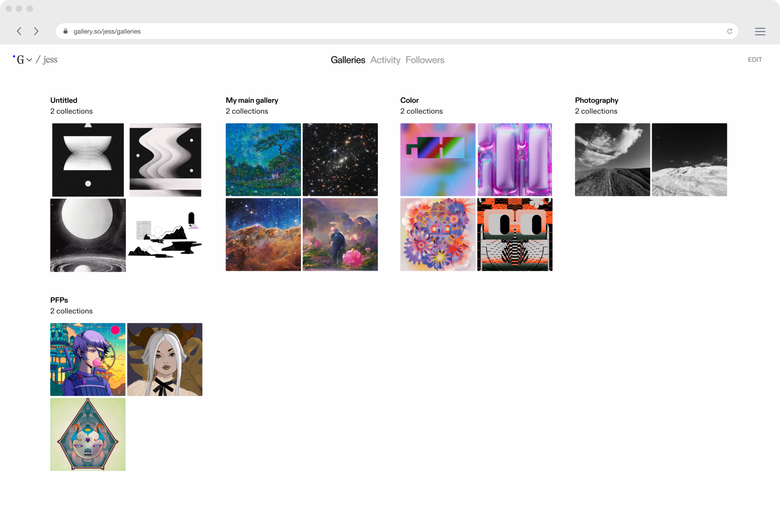Open the black-and-white cloudy hill photograph

coord(612,160)
